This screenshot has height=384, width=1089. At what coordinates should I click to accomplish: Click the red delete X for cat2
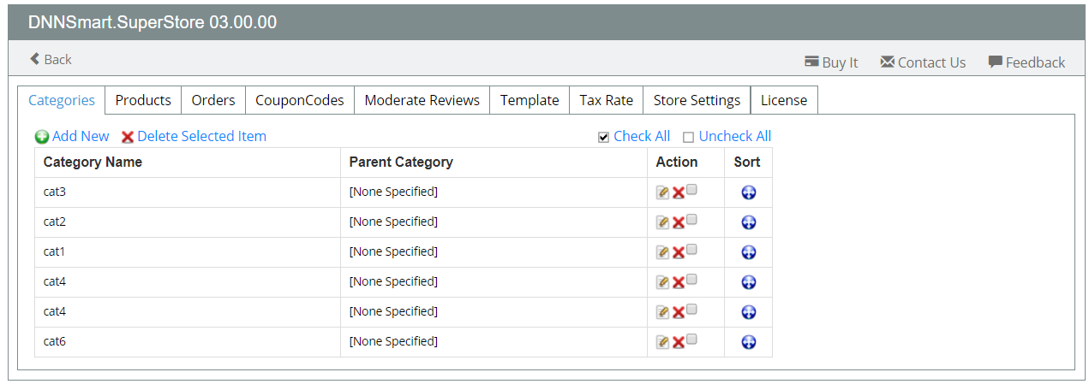tap(678, 222)
